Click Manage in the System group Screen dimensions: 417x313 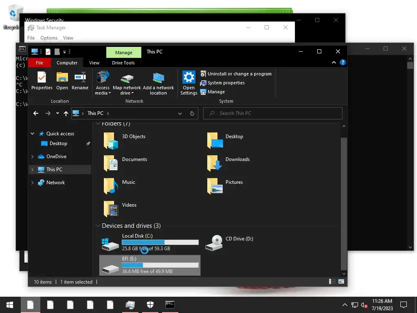point(213,92)
